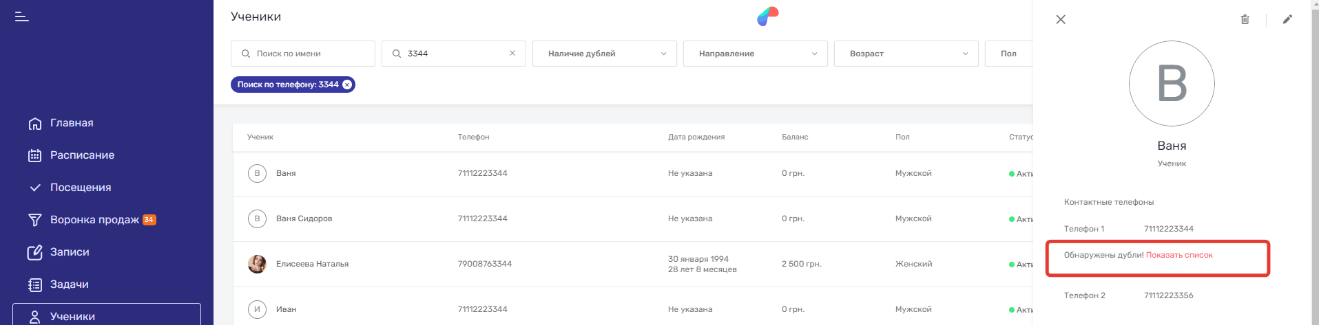
Task: Expand the Наличие дублей dropdown
Action: click(x=604, y=54)
